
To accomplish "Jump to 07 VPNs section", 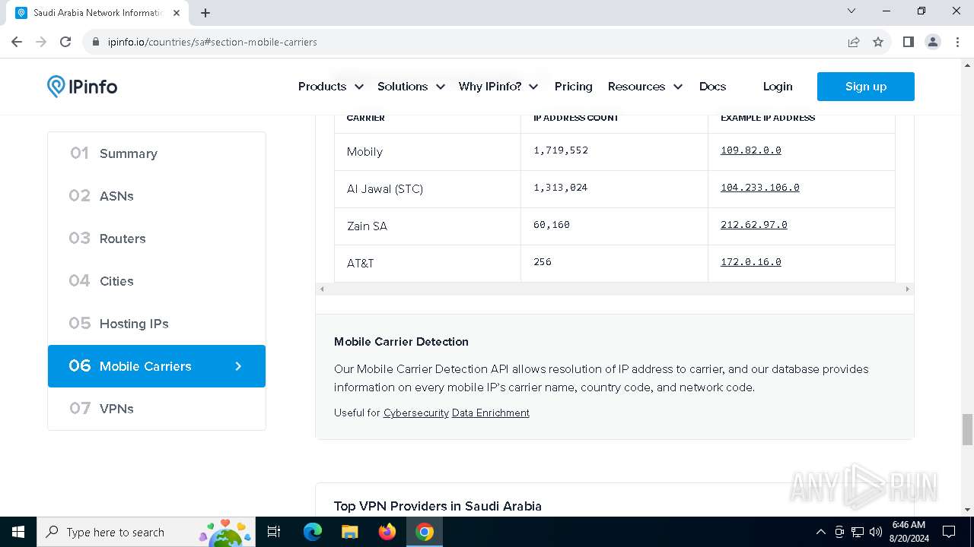I will coord(157,409).
